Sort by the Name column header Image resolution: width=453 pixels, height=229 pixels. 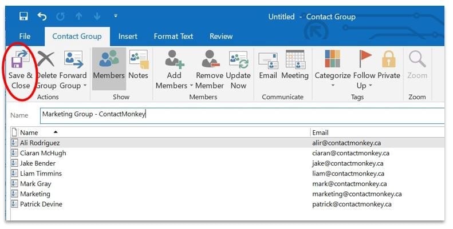[x=165, y=132]
